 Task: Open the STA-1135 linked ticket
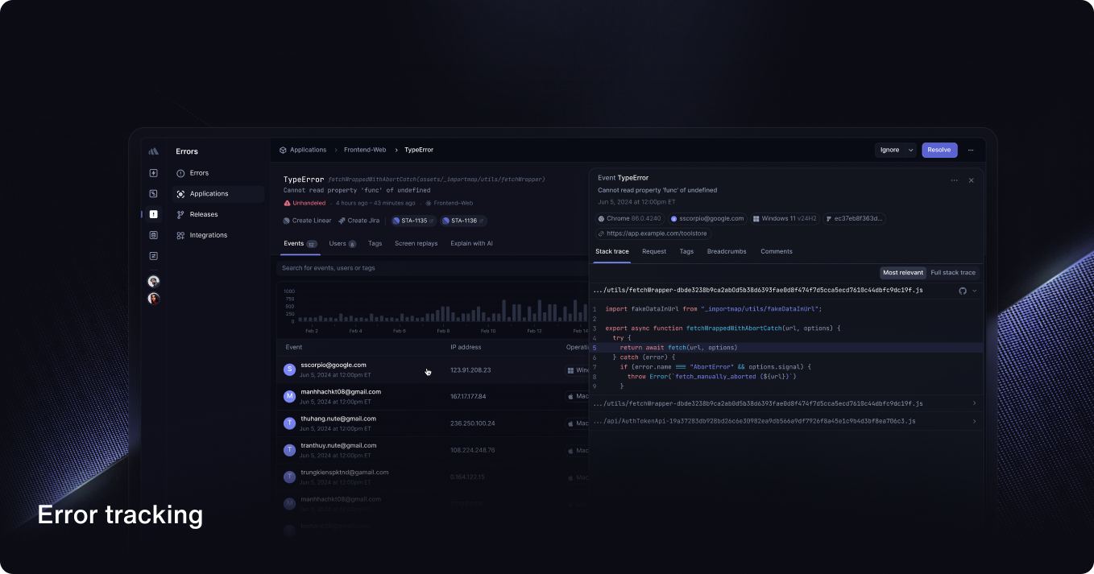click(412, 221)
